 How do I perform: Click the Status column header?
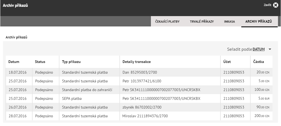click(x=40, y=62)
